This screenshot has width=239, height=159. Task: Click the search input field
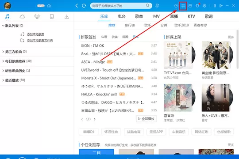click(118, 6)
